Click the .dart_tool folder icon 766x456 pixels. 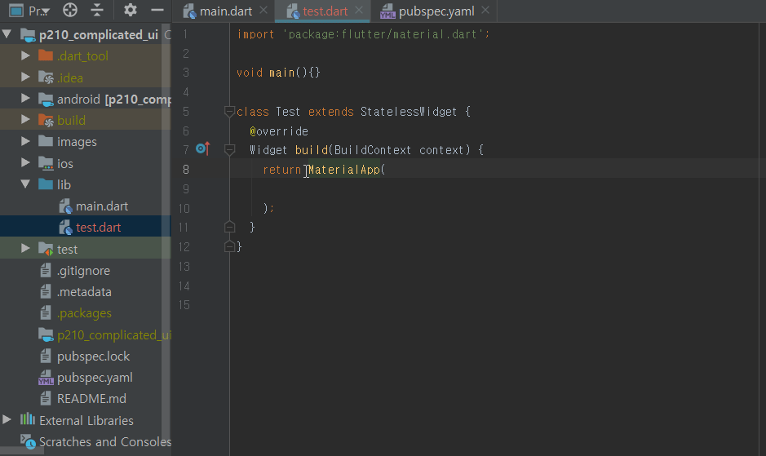[46, 55]
